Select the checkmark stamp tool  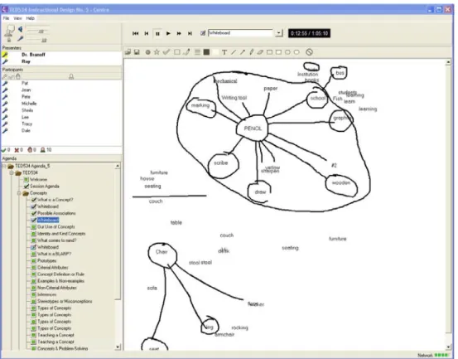(166, 52)
